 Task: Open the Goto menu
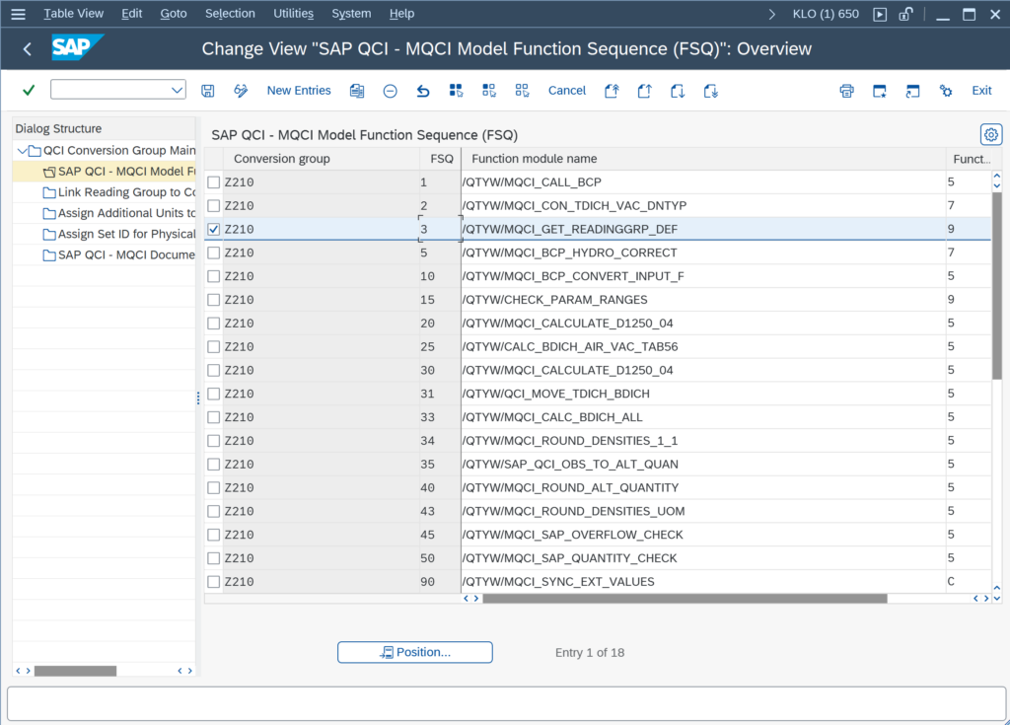tap(174, 14)
